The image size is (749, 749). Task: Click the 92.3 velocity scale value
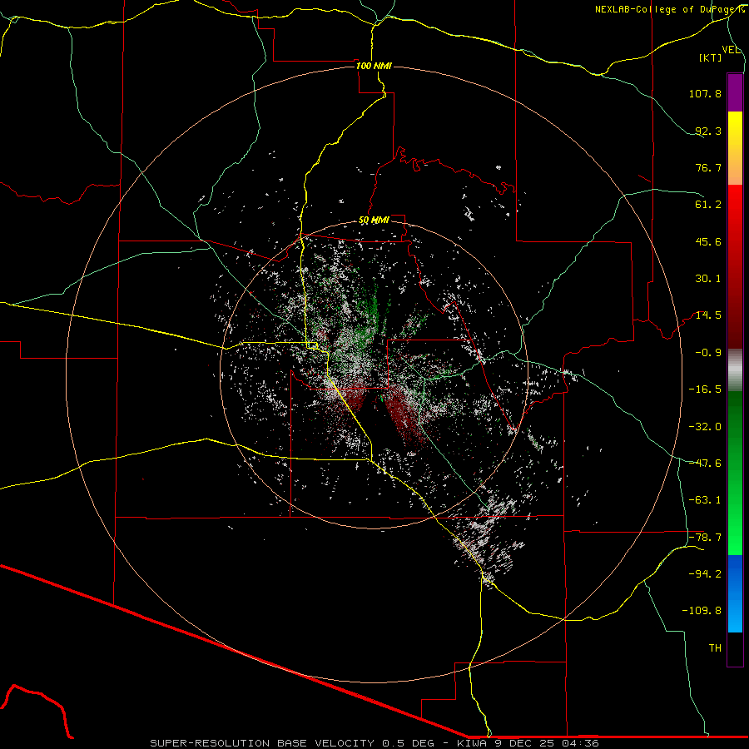tap(708, 131)
